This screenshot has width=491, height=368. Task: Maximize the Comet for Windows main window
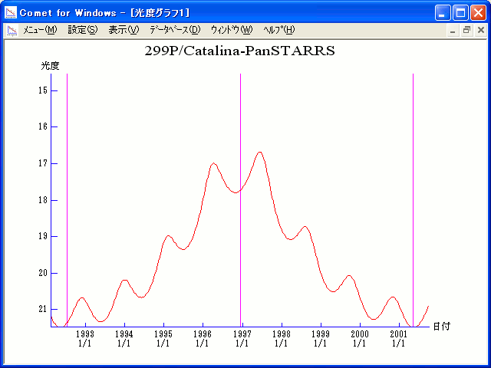pyautogui.click(x=461, y=12)
